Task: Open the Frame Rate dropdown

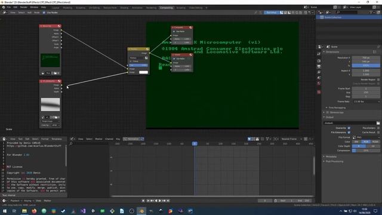Action: point(366,102)
